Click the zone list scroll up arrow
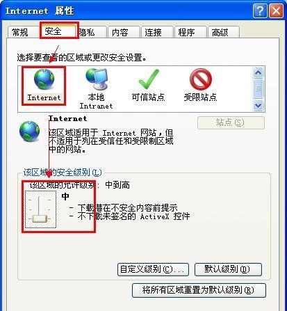 [x=258, y=73]
